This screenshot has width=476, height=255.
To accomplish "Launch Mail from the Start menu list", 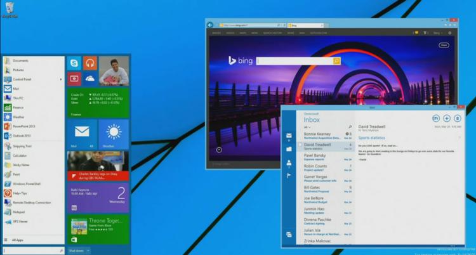I will [34, 89].
